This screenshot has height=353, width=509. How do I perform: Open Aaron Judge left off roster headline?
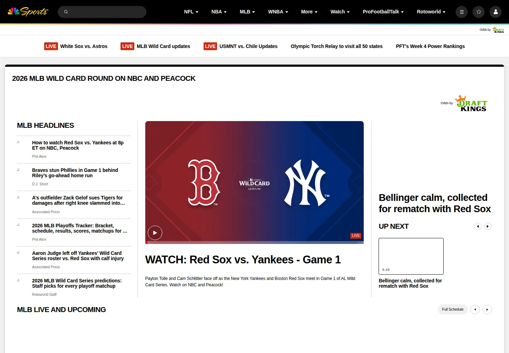click(78, 256)
